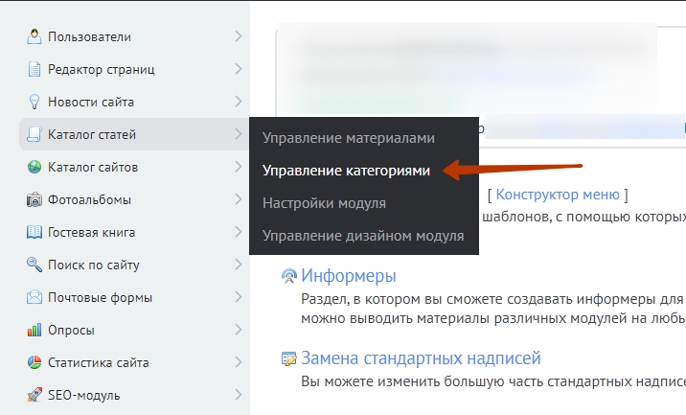Click the Информеры signal icon

(287, 277)
